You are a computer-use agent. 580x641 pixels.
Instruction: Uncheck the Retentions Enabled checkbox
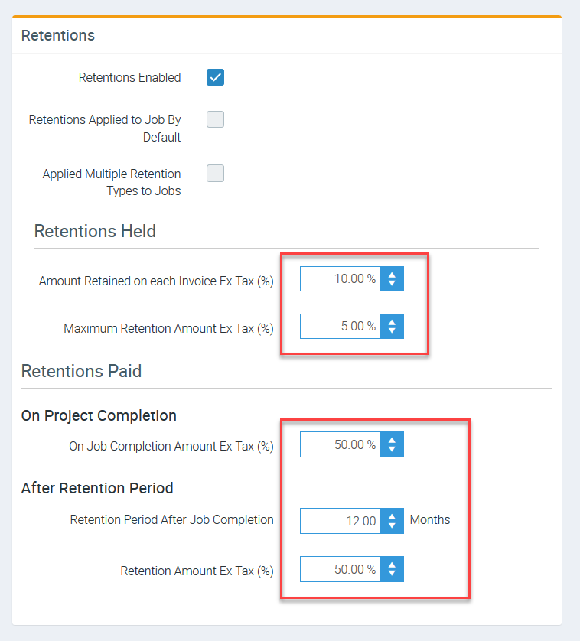click(215, 77)
